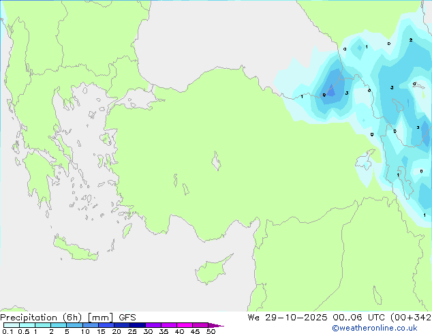The width and height of the screenshot is (432, 334).
Task: Click the '2' precipitation value on map
Action: (411, 40)
